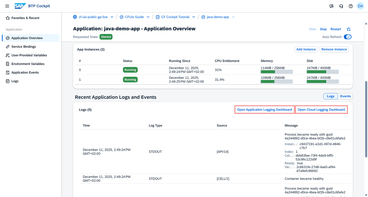Click the Log Type column header
The height and width of the screenshot is (197, 368).
(x=155, y=126)
